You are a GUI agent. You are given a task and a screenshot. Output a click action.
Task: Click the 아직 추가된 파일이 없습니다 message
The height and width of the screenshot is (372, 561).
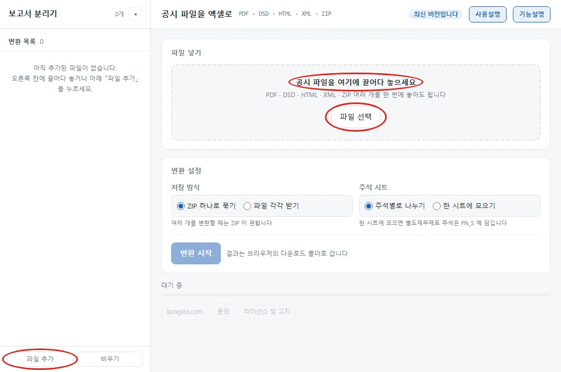75,68
